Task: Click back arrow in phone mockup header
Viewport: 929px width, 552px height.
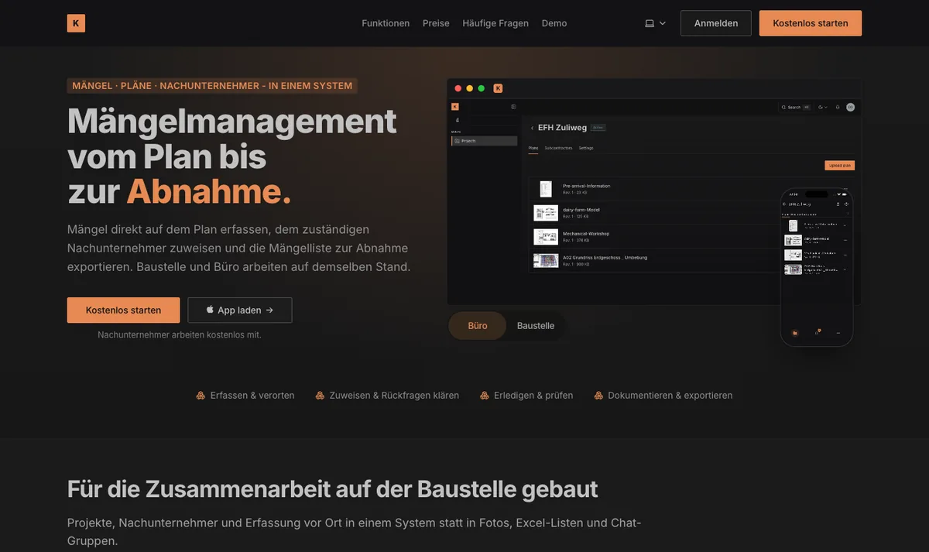Action: [784, 204]
